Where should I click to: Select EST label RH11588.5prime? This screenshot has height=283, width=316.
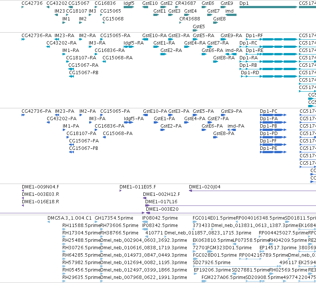click(x=81, y=226)
